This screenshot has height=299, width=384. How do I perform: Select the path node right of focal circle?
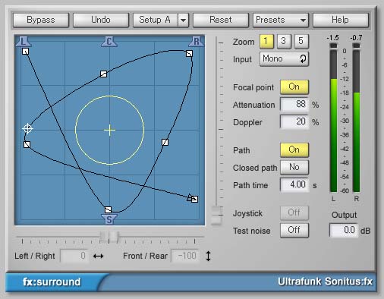165,142
